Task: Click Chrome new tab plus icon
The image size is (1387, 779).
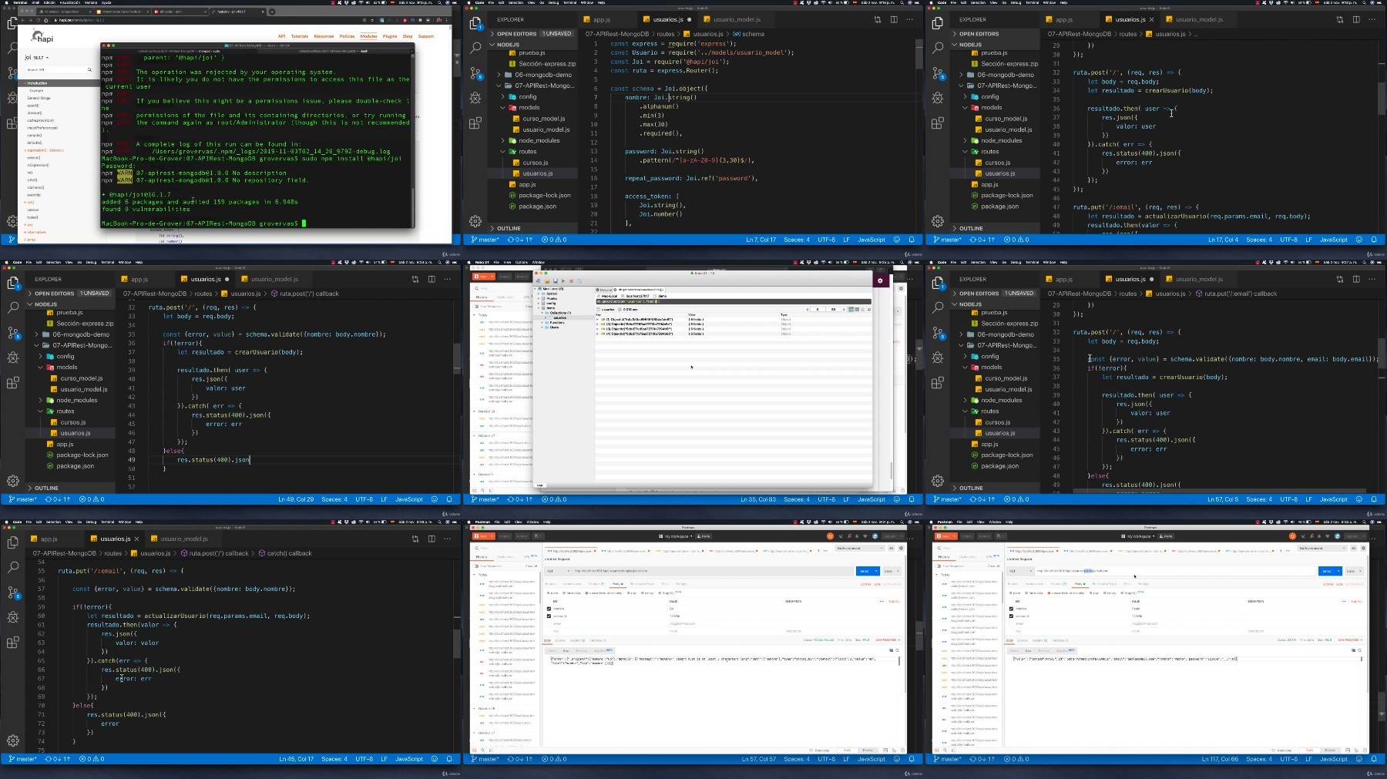Action: [x=272, y=12]
